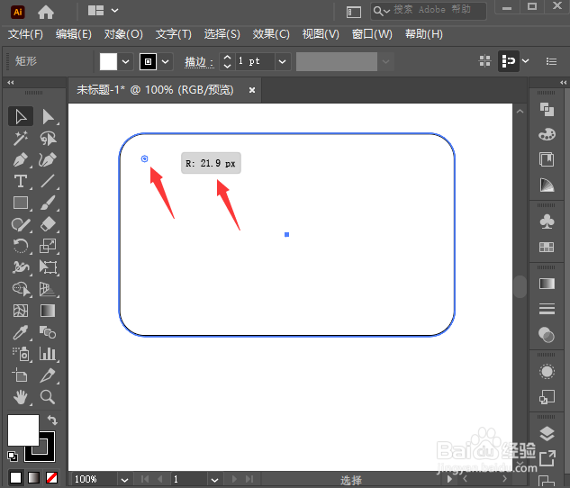This screenshot has width=570, height=488.
Task: Click the Adobe help search field
Action: pyautogui.click(x=429, y=11)
